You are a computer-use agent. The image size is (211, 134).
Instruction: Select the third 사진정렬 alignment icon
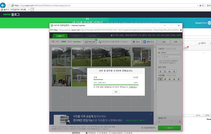[170, 79]
